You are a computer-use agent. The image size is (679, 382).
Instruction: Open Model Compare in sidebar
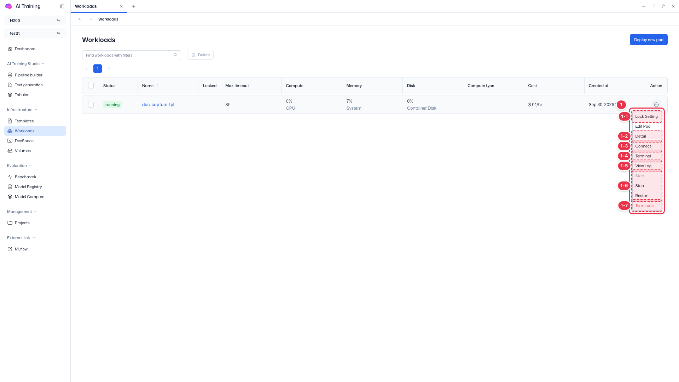[x=35, y=197]
